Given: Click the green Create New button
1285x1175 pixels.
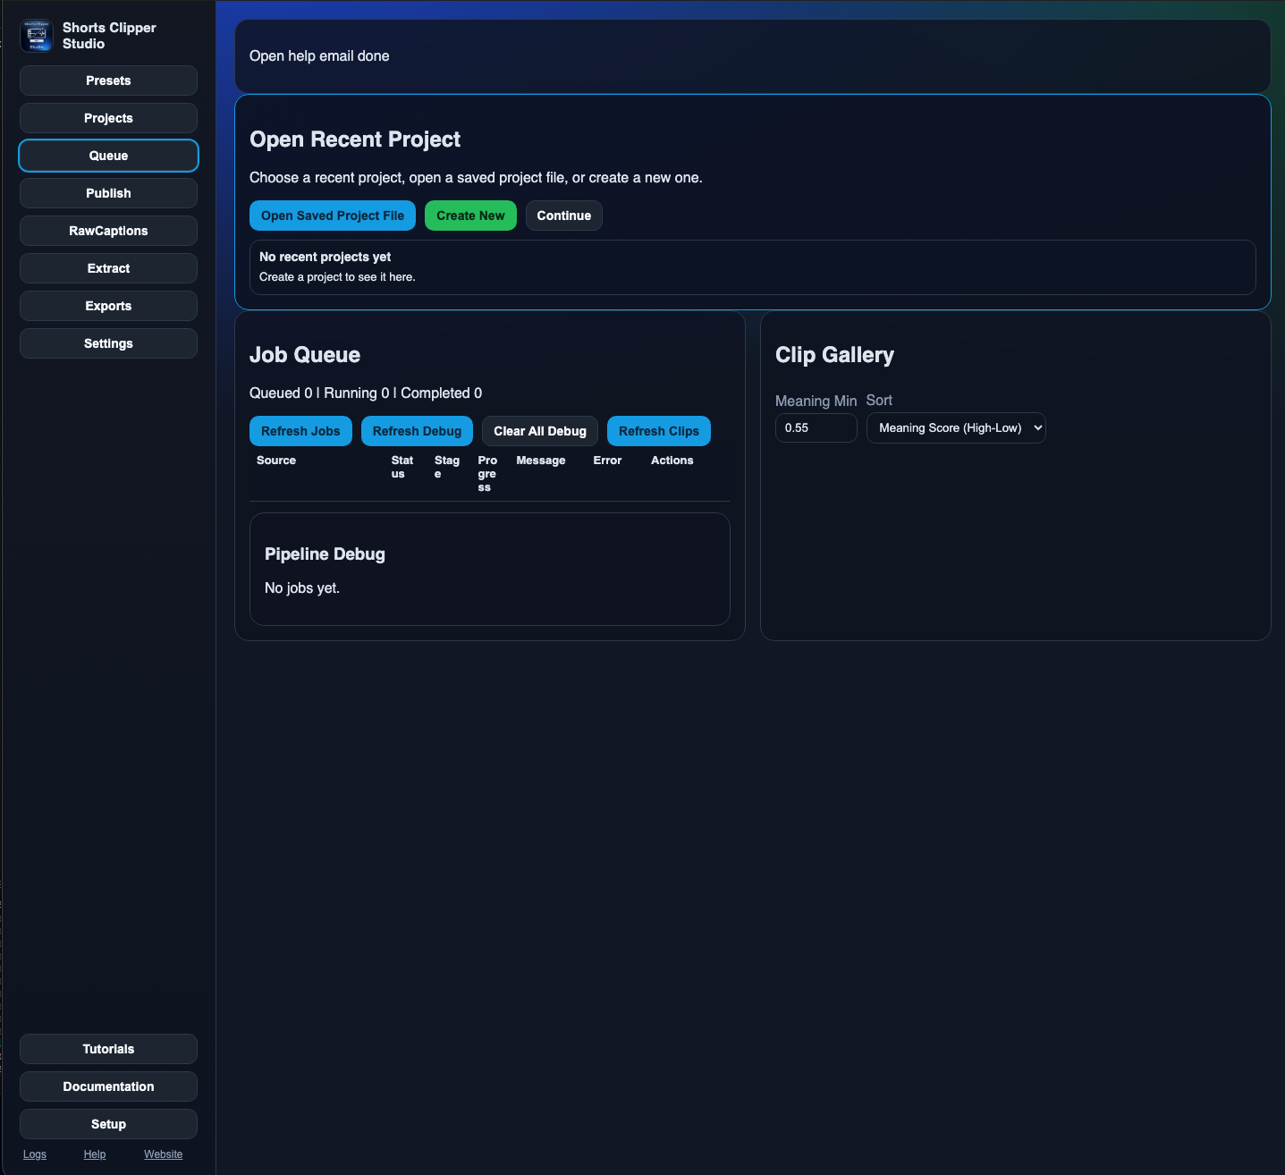Looking at the screenshot, I should click(x=470, y=216).
